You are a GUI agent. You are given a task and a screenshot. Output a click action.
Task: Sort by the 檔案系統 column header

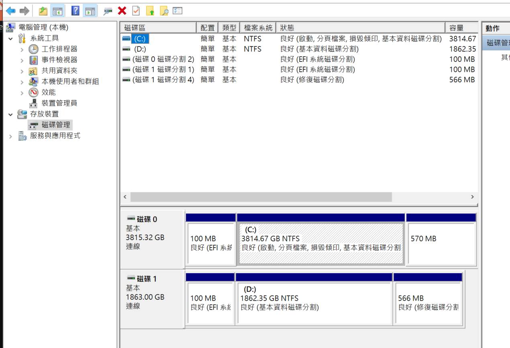258,28
